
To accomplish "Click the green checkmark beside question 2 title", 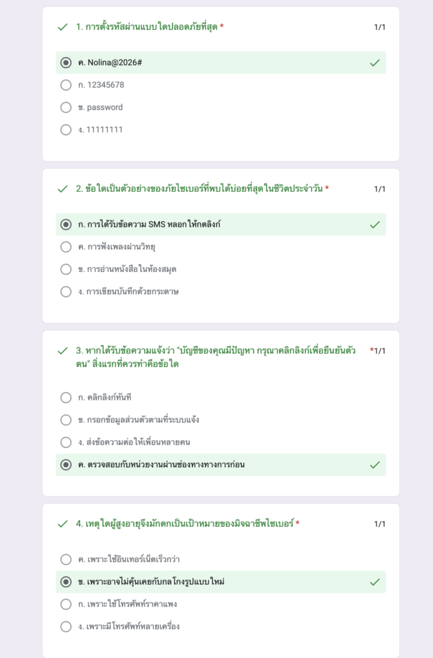I will pos(62,190).
